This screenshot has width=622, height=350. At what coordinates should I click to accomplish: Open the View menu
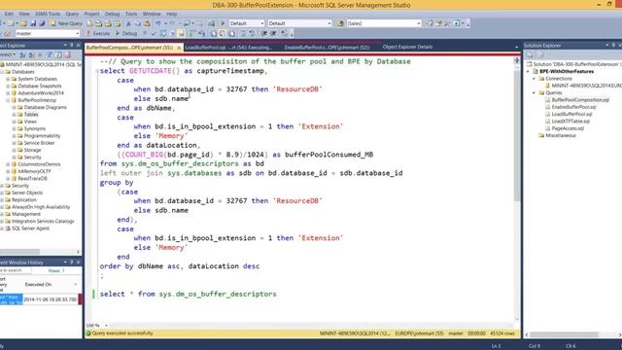point(24,14)
